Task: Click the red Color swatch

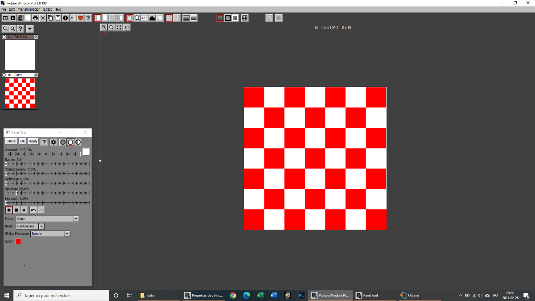Action: click(18, 241)
